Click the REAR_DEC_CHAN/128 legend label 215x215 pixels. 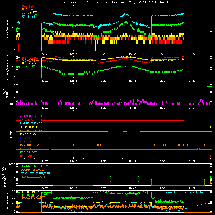tap(35, 173)
